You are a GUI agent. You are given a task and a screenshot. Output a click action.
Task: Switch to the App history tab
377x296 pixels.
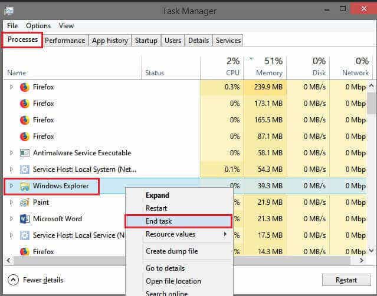tap(110, 41)
